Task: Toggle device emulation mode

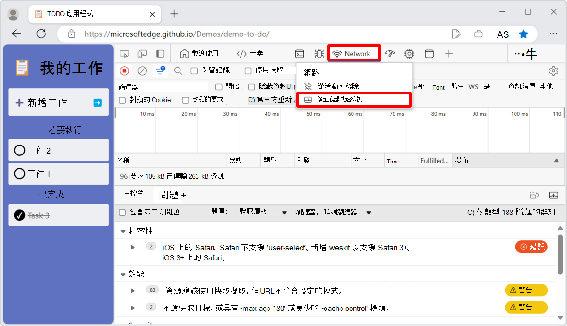Action: [141, 53]
